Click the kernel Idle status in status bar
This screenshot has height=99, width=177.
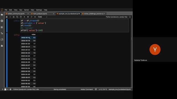click(x=26, y=89)
